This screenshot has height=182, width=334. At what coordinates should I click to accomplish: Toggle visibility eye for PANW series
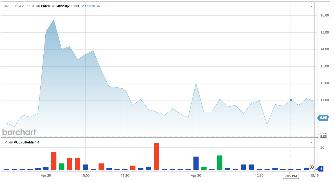(38, 6)
